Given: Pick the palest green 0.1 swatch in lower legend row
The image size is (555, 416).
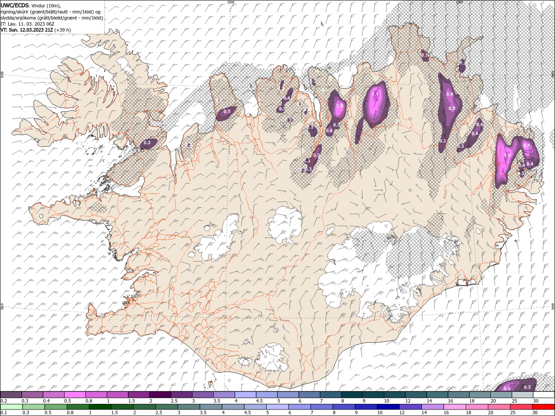Looking at the screenshot, I should click(11, 407).
